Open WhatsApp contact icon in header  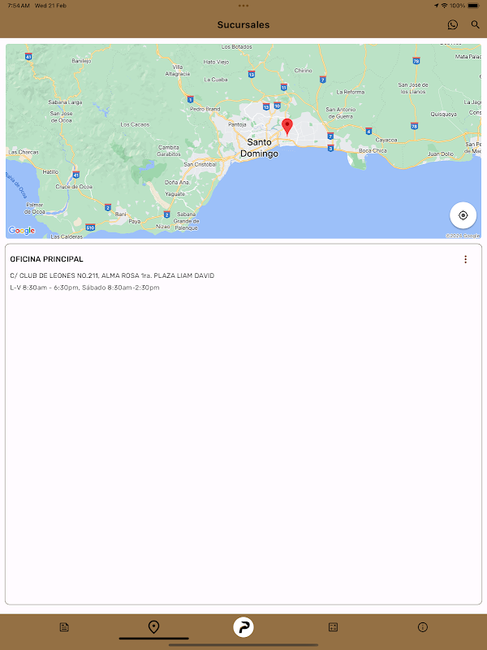click(453, 25)
